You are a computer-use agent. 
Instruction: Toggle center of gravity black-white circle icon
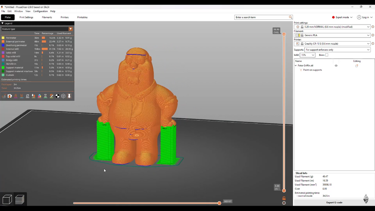57,96
